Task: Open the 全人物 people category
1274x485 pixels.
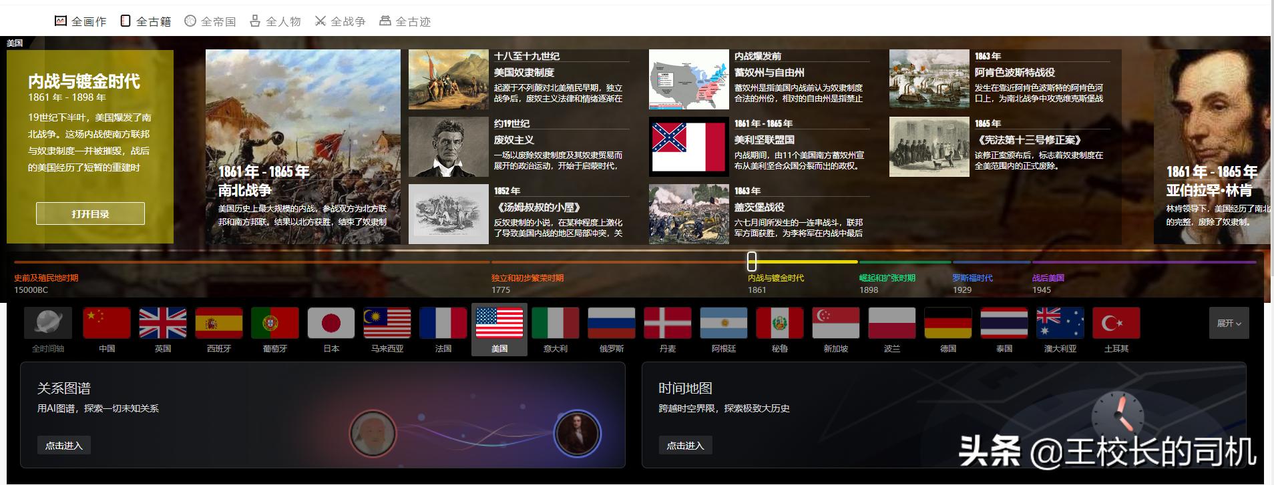Action: (x=275, y=21)
